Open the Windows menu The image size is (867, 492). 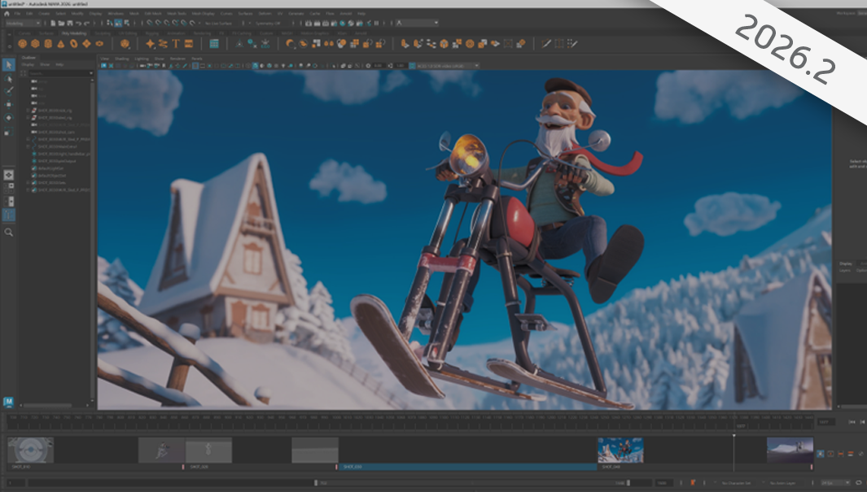116,13
